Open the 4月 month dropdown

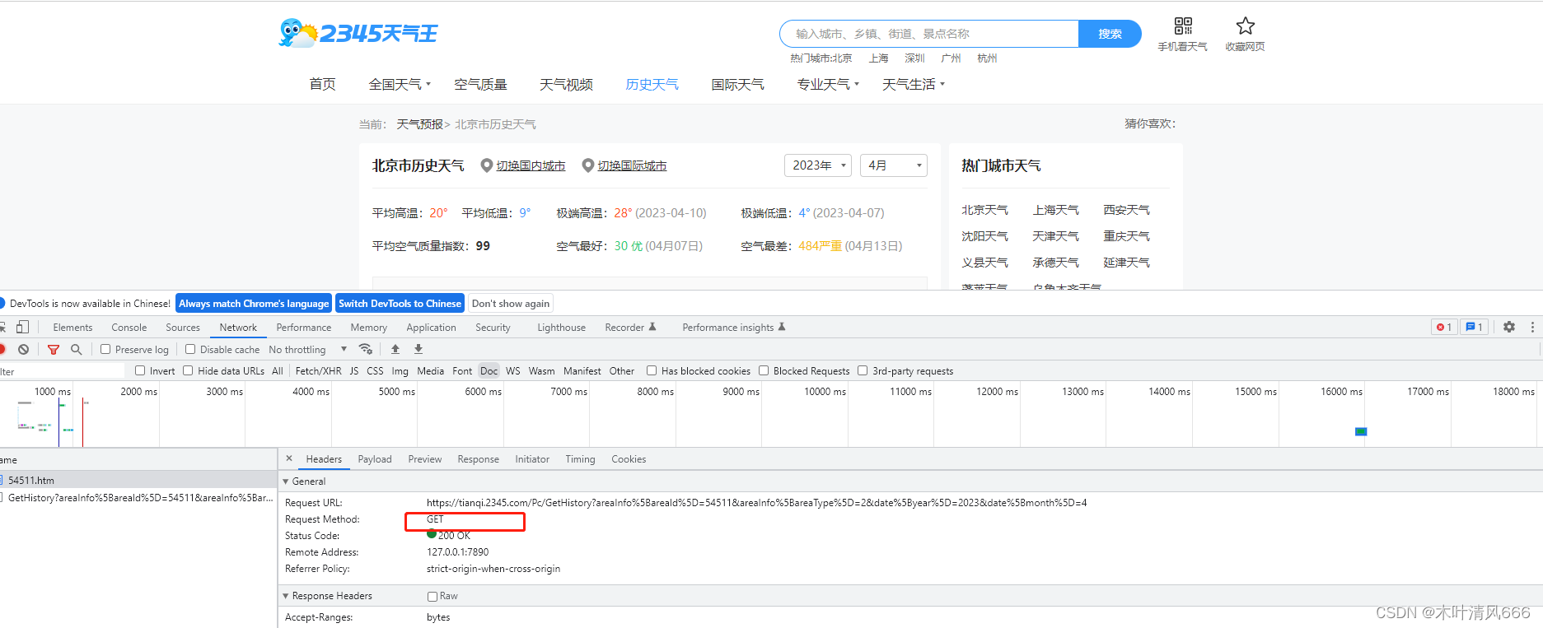pyautogui.click(x=894, y=165)
